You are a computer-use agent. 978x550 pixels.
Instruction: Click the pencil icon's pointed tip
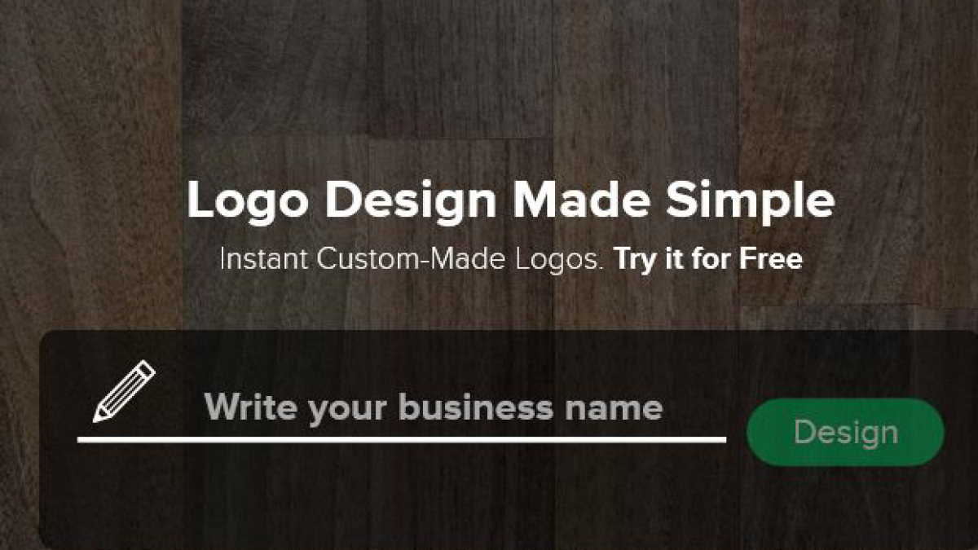[x=98, y=417]
